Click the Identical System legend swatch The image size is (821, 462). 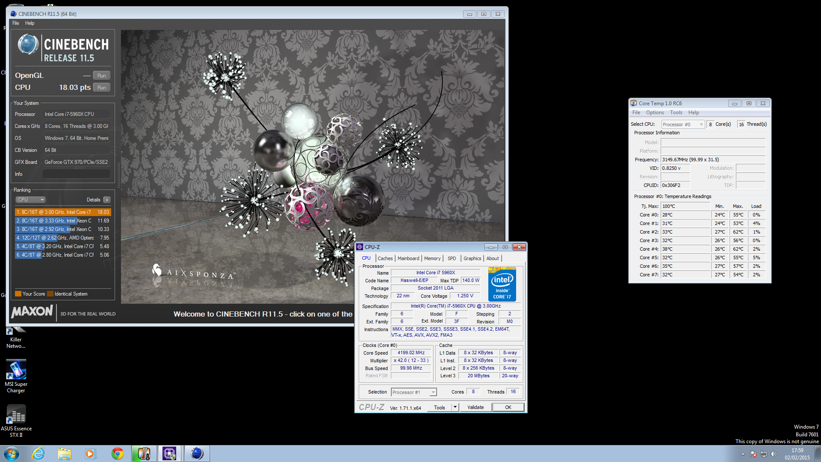click(50, 294)
